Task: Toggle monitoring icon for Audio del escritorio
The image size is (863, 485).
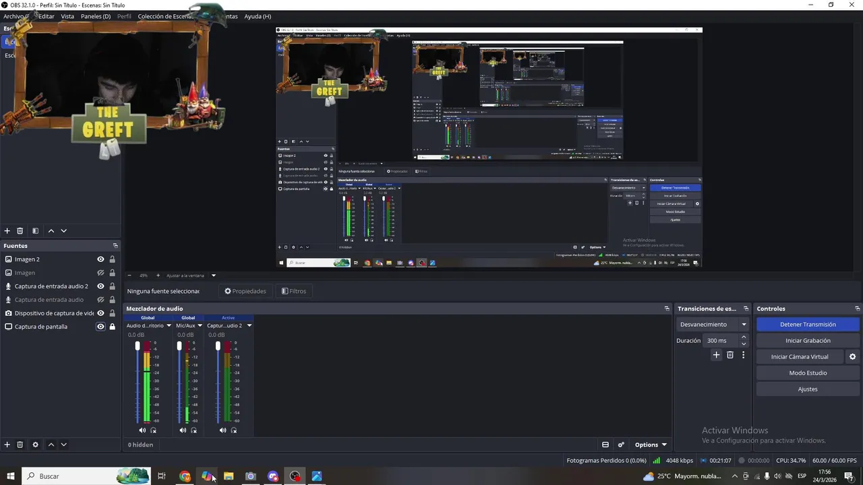Action: [154, 430]
